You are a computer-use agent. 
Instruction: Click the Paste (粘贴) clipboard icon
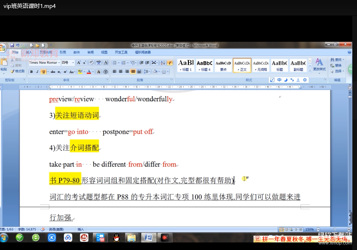[4, 62]
